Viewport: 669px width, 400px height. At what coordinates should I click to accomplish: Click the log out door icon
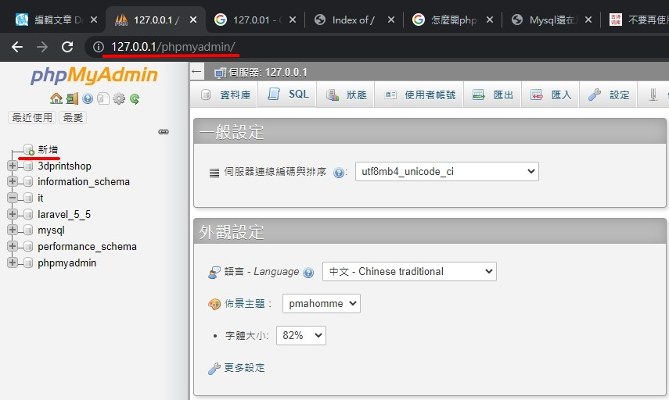[x=72, y=99]
